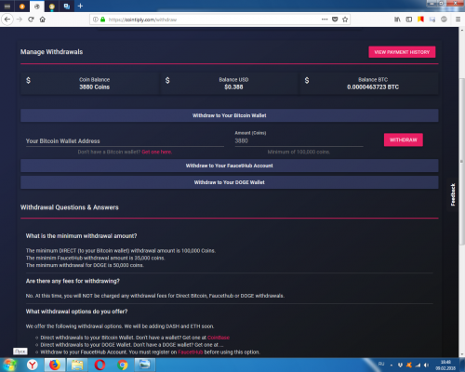Viewport: 465px width, 372px height.
Task: Open a new tab with the plus button
Action: pos(80,6)
